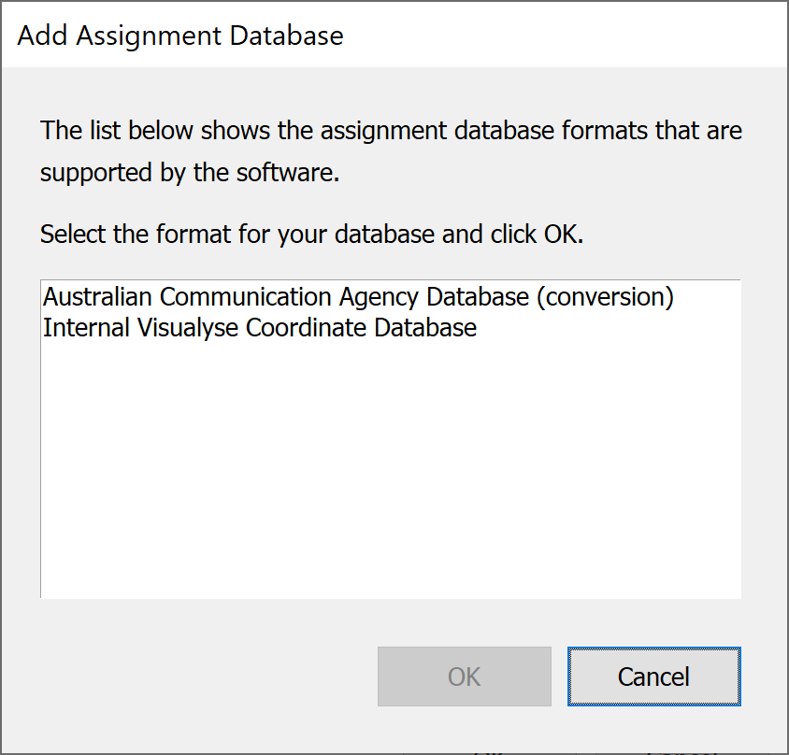Image resolution: width=789 pixels, height=755 pixels.
Task: Click empty space in the formats list box
Action: (391, 468)
